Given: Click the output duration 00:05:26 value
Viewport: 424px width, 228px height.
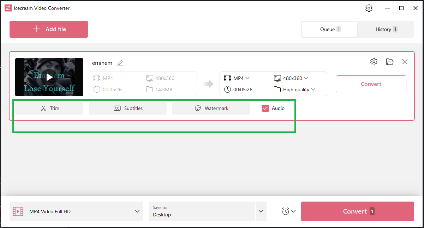Looking at the screenshot, I should point(243,90).
